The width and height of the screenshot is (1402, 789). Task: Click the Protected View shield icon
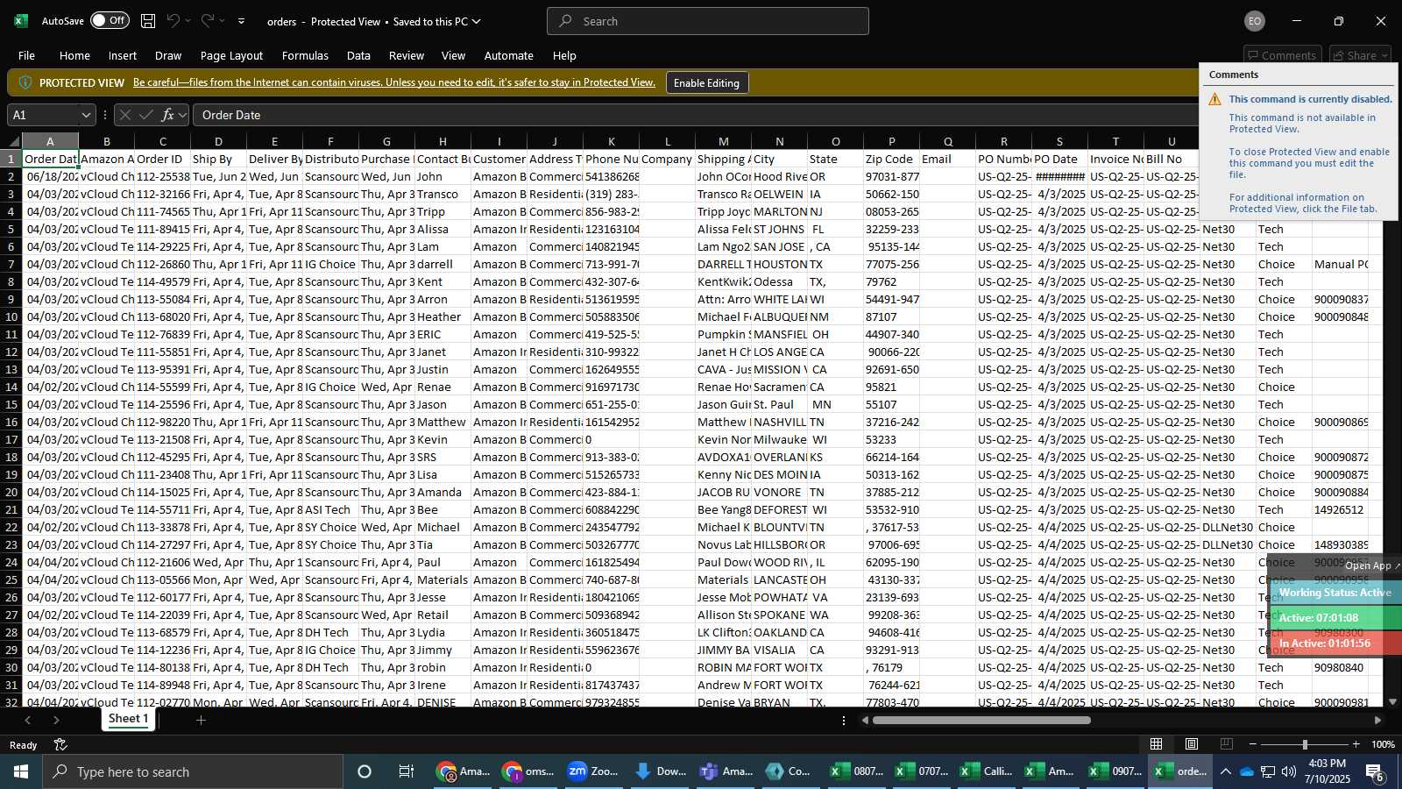[25, 82]
